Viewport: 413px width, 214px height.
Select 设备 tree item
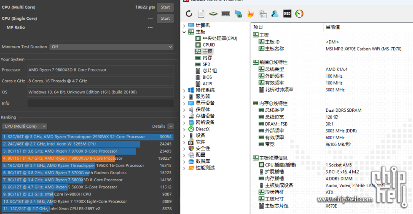(x=200, y=135)
